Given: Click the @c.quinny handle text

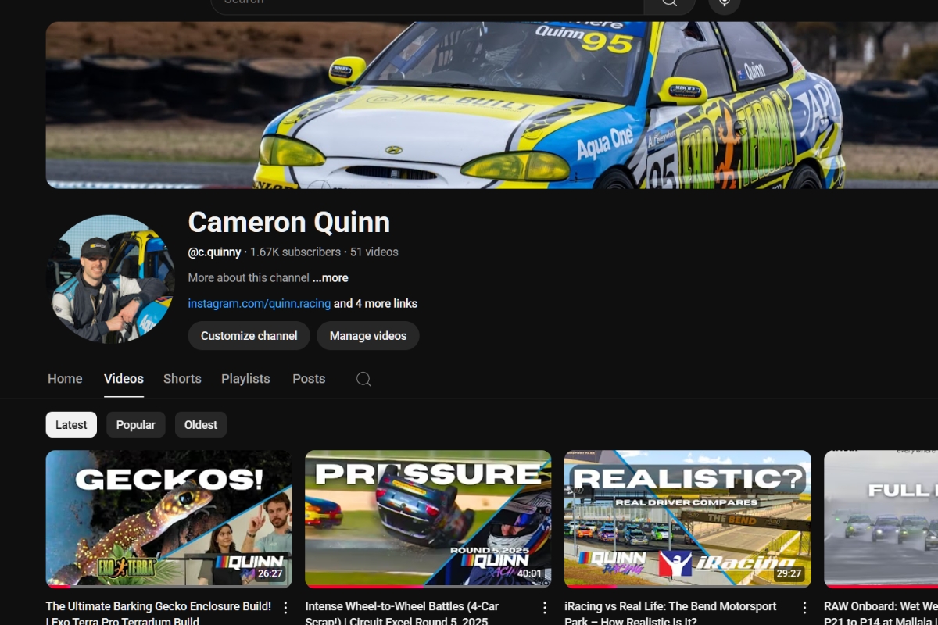Looking at the screenshot, I should tap(214, 252).
